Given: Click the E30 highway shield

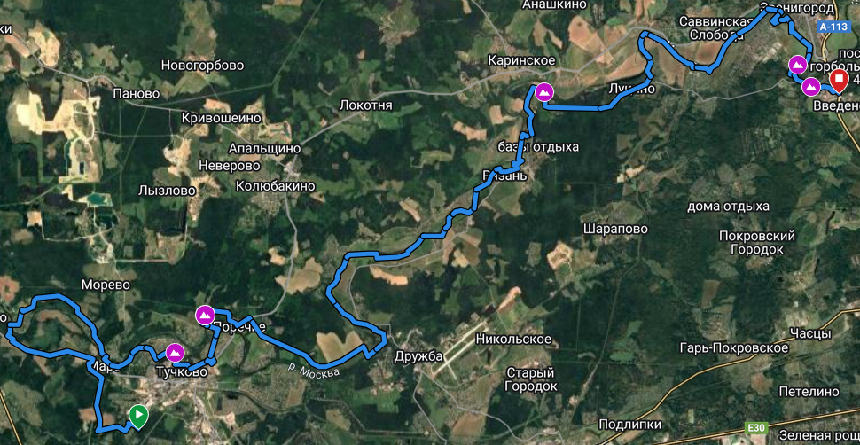Looking at the screenshot, I should click(756, 427).
